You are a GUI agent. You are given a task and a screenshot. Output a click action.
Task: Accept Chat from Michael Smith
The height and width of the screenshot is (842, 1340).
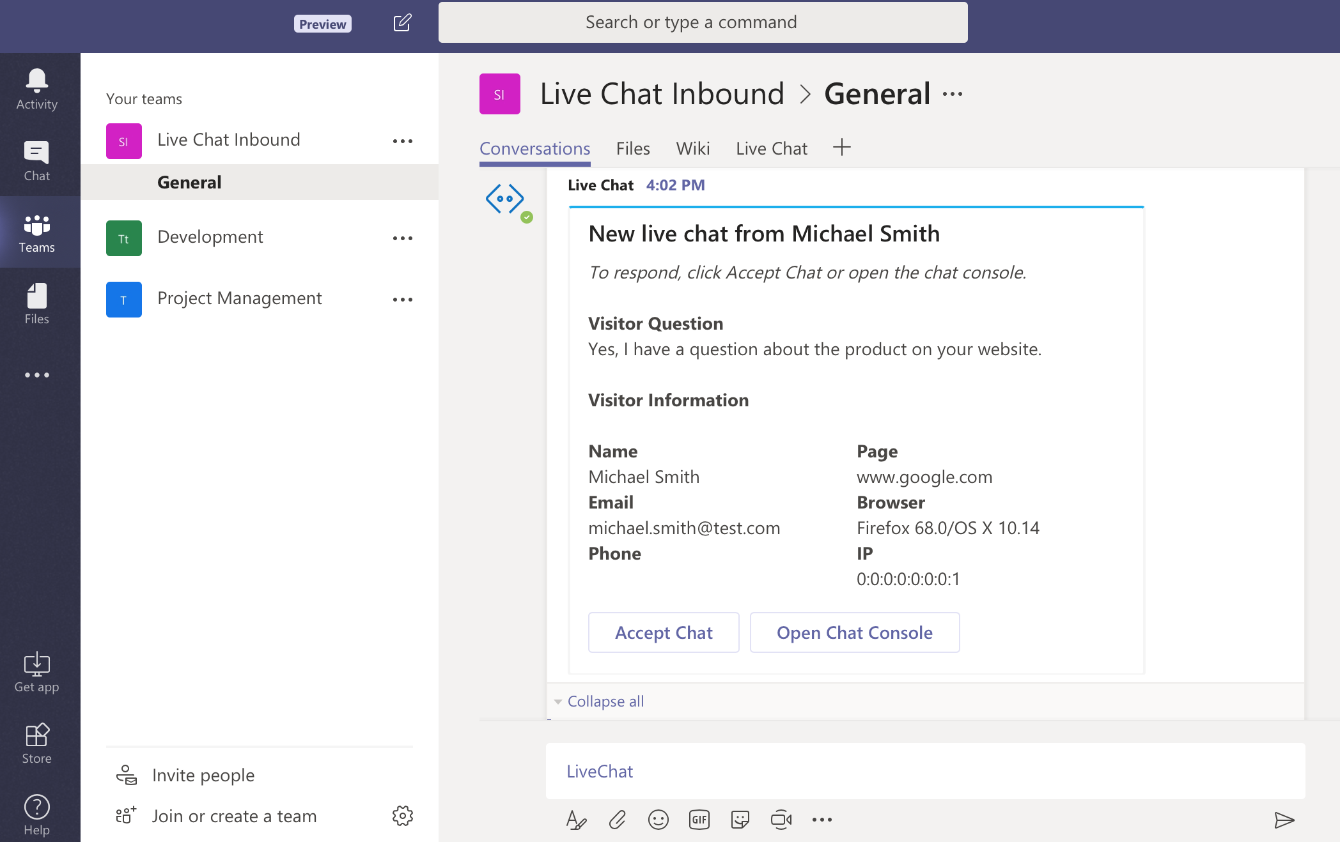(663, 632)
